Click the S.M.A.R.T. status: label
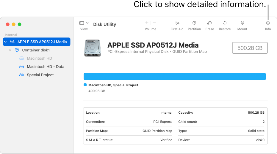The image size is (277, 154). (100, 140)
